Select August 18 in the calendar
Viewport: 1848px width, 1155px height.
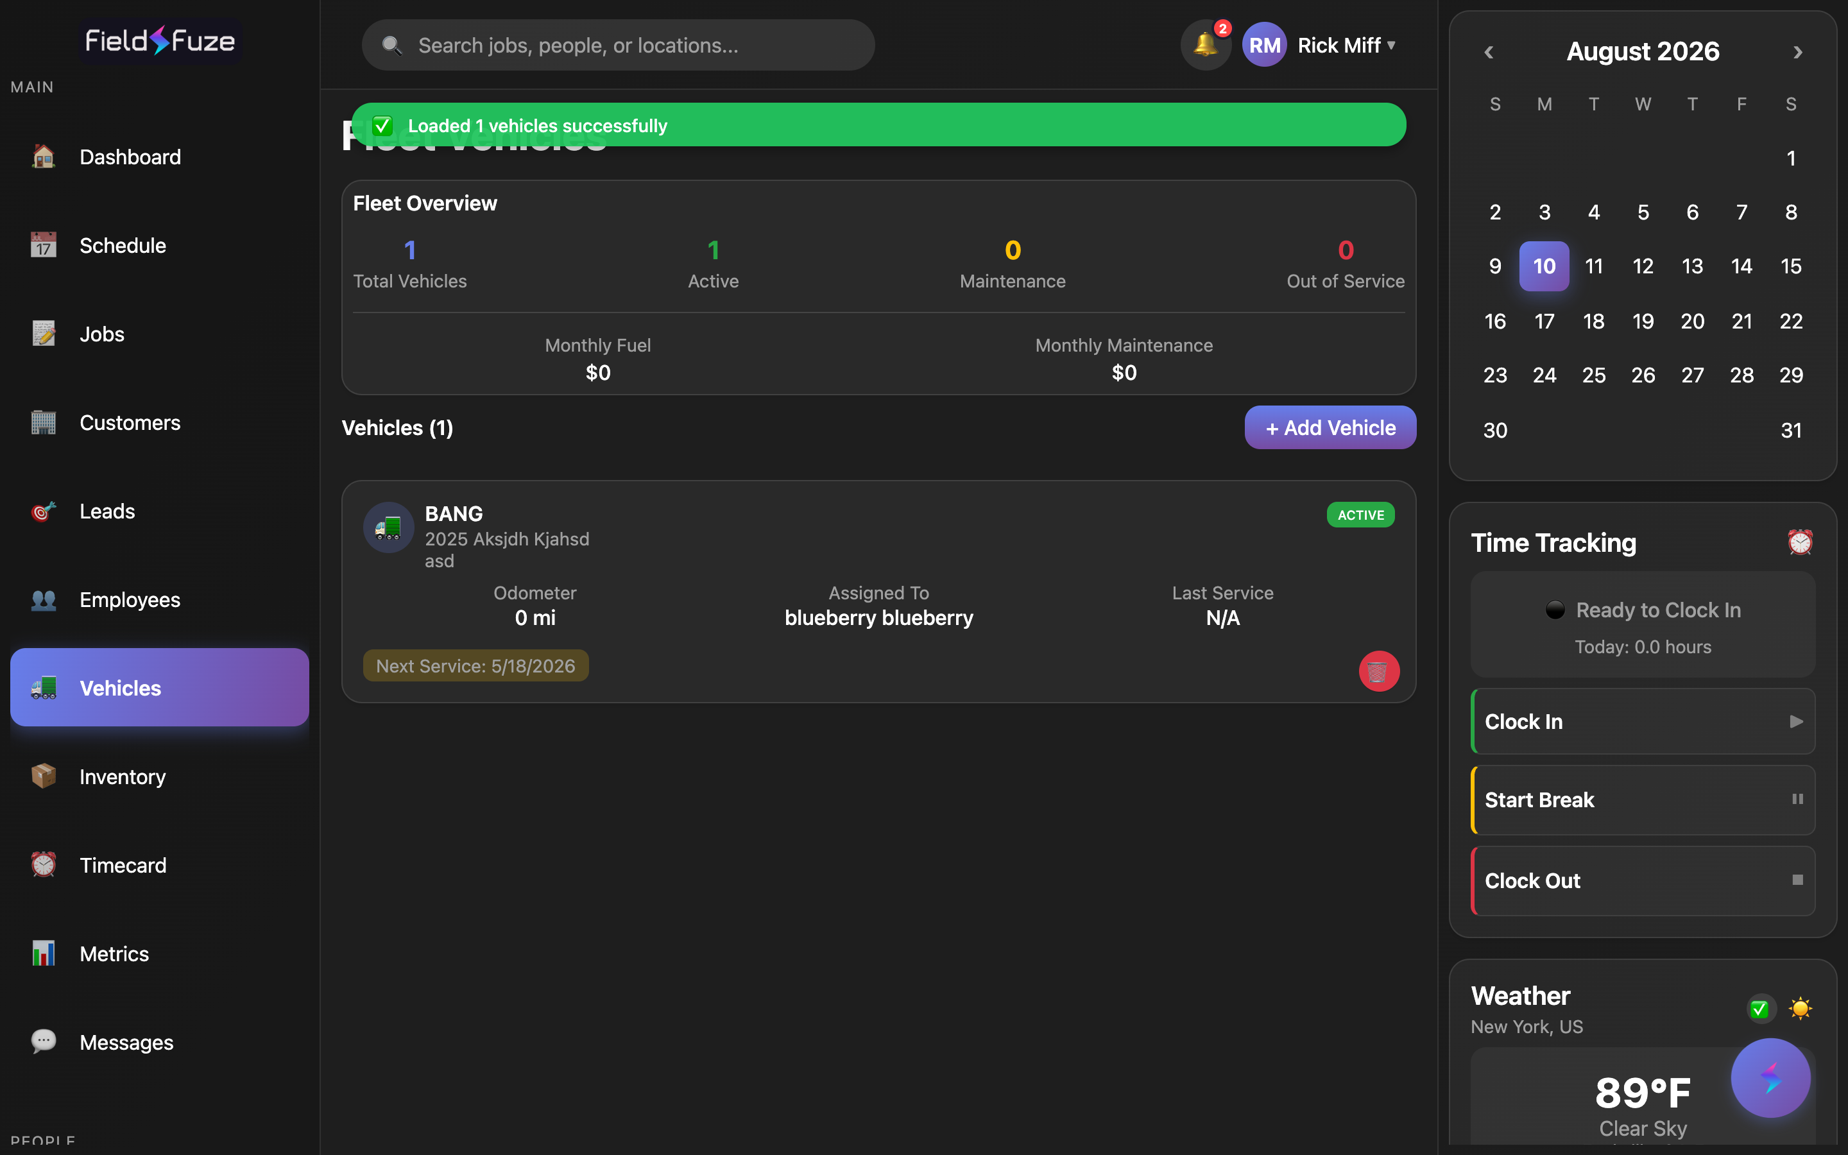(x=1594, y=321)
